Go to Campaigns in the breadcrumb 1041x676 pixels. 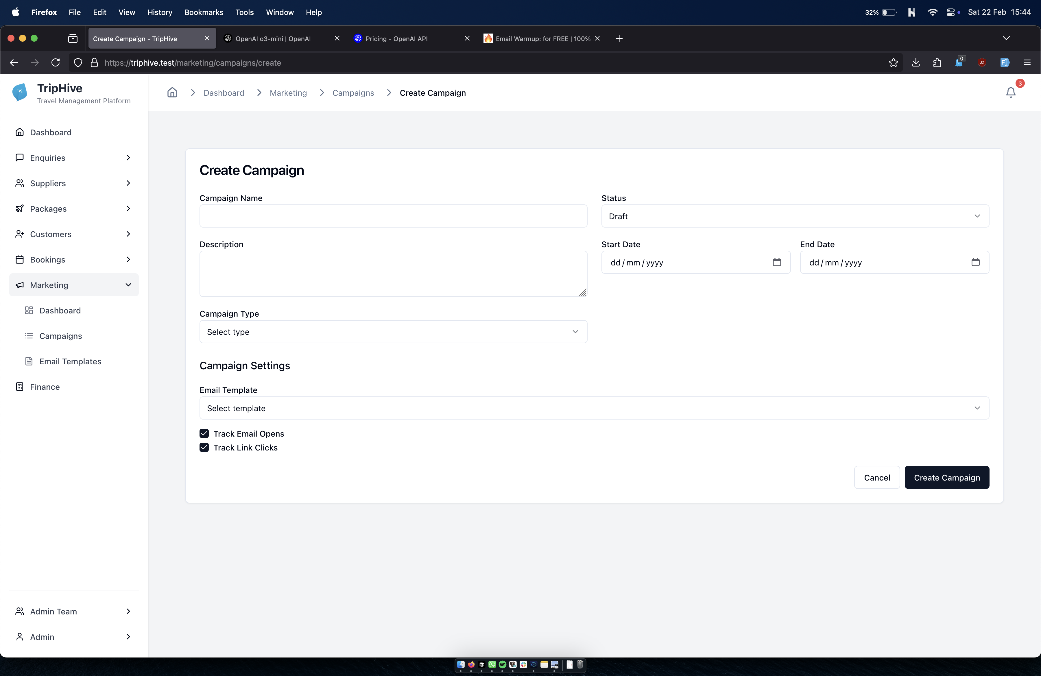[353, 93]
